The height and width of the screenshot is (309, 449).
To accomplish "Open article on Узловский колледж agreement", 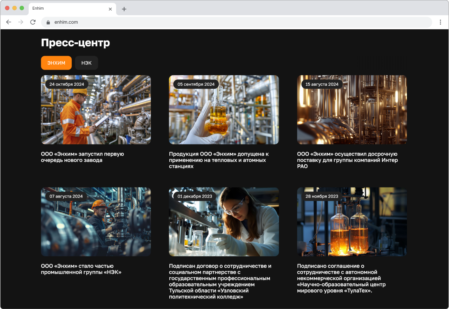I will (x=220, y=281).
